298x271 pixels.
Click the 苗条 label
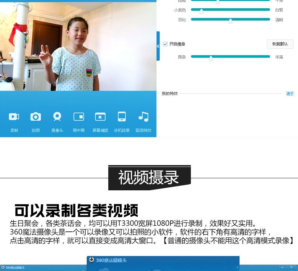tap(182, 57)
